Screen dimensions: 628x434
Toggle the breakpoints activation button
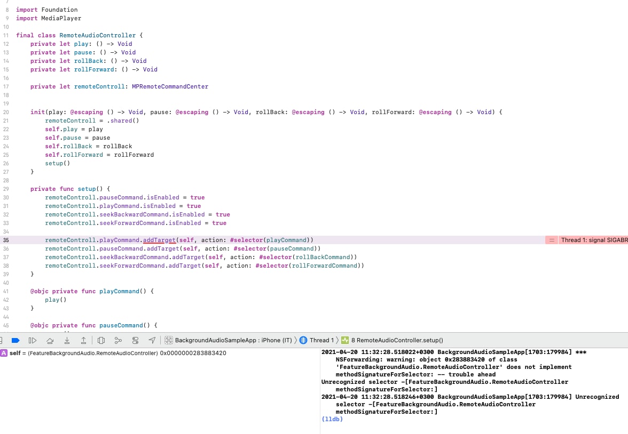tap(15, 340)
